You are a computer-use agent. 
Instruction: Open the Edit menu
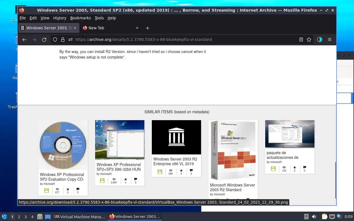pyautogui.click(x=33, y=18)
